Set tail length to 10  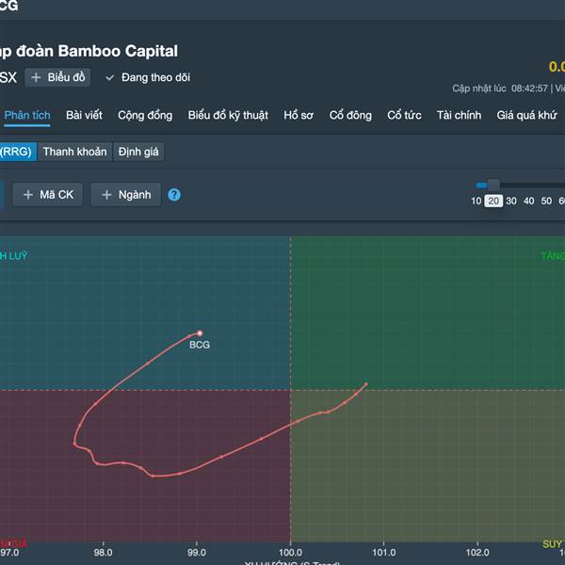(x=476, y=202)
